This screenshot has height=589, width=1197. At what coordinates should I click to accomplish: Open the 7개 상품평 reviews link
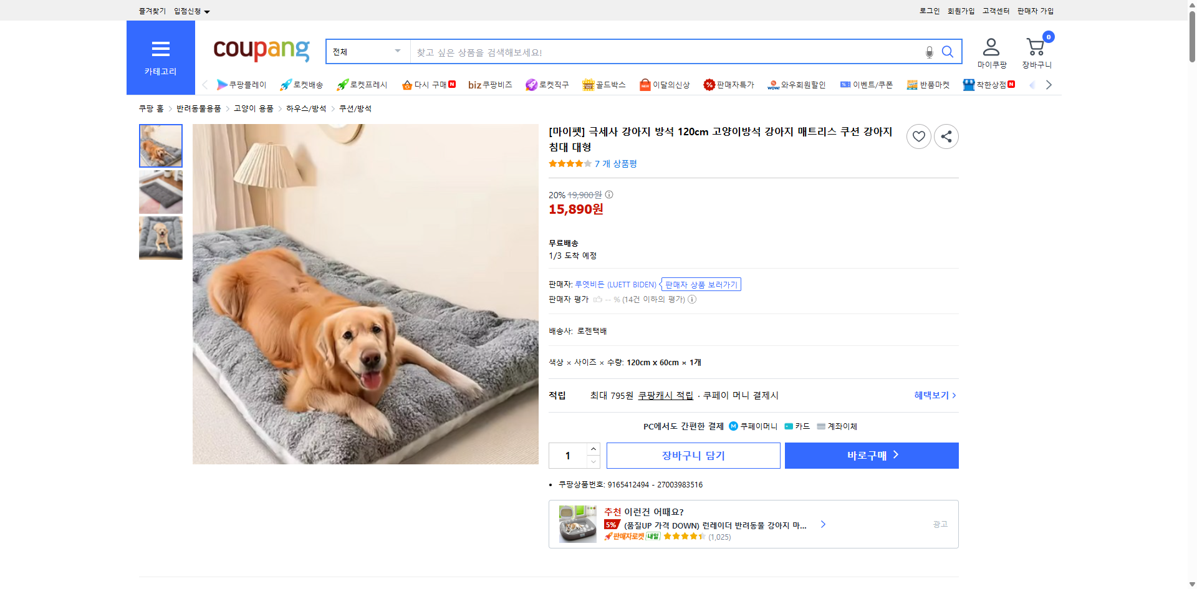tap(616, 164)
